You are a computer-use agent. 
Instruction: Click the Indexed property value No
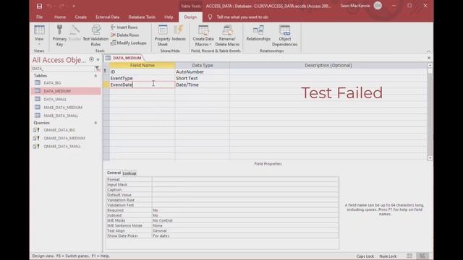point(245,215)
